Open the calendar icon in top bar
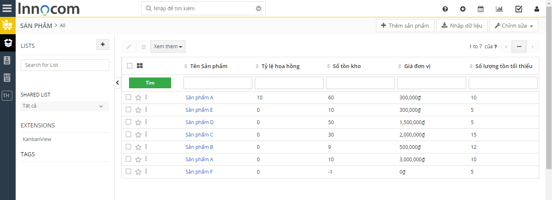 point(481,9)
